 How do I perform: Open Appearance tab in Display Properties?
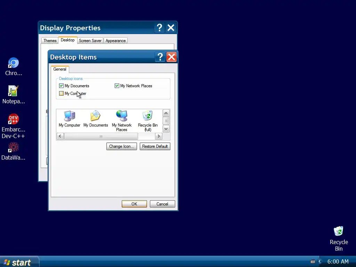115,41
